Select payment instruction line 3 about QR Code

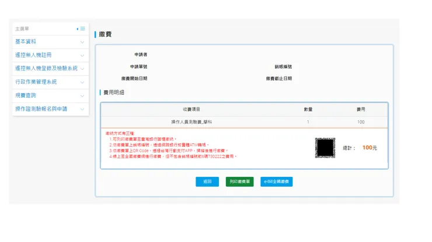click(x=169, y=151)
